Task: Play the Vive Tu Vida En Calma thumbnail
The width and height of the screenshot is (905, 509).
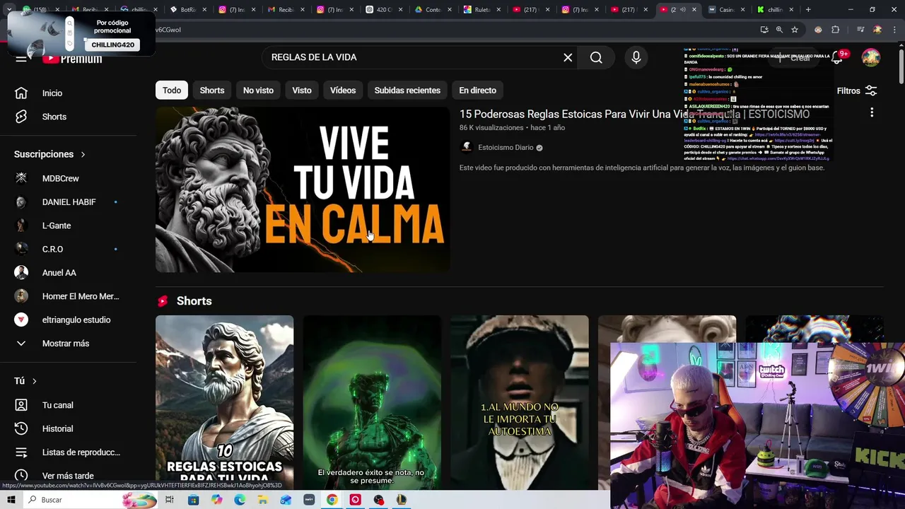Action: pyautogui.click(x=303, y=189)
